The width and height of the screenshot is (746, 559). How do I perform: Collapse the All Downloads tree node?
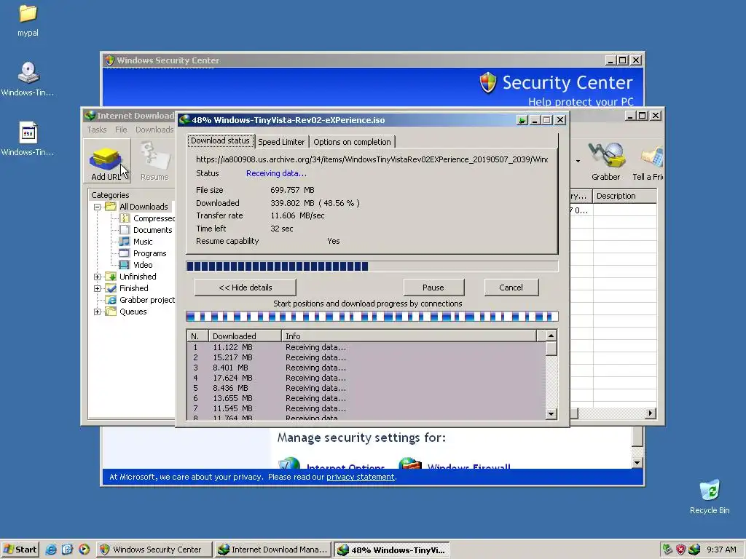point(97,207)
